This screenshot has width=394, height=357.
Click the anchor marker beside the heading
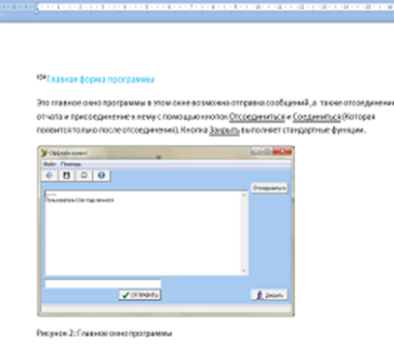[41, 77]
